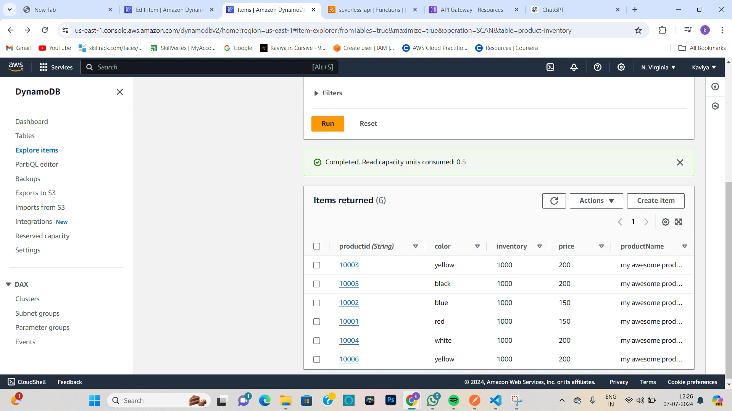Reset the scan form
This screenshot has height=411, width=732.
pos(368,124)
